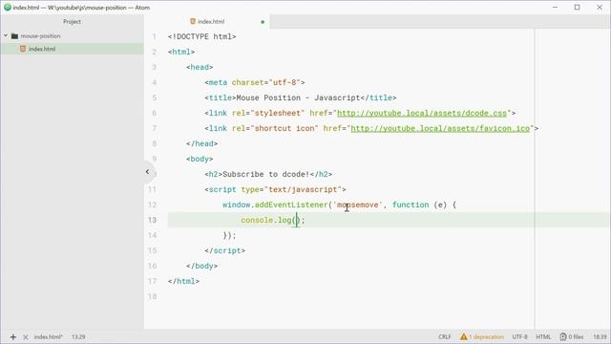The image size is (611, 344).
Task: Change grammar via HTML selector
Action: pyautogui.click(x=543, y=336)
